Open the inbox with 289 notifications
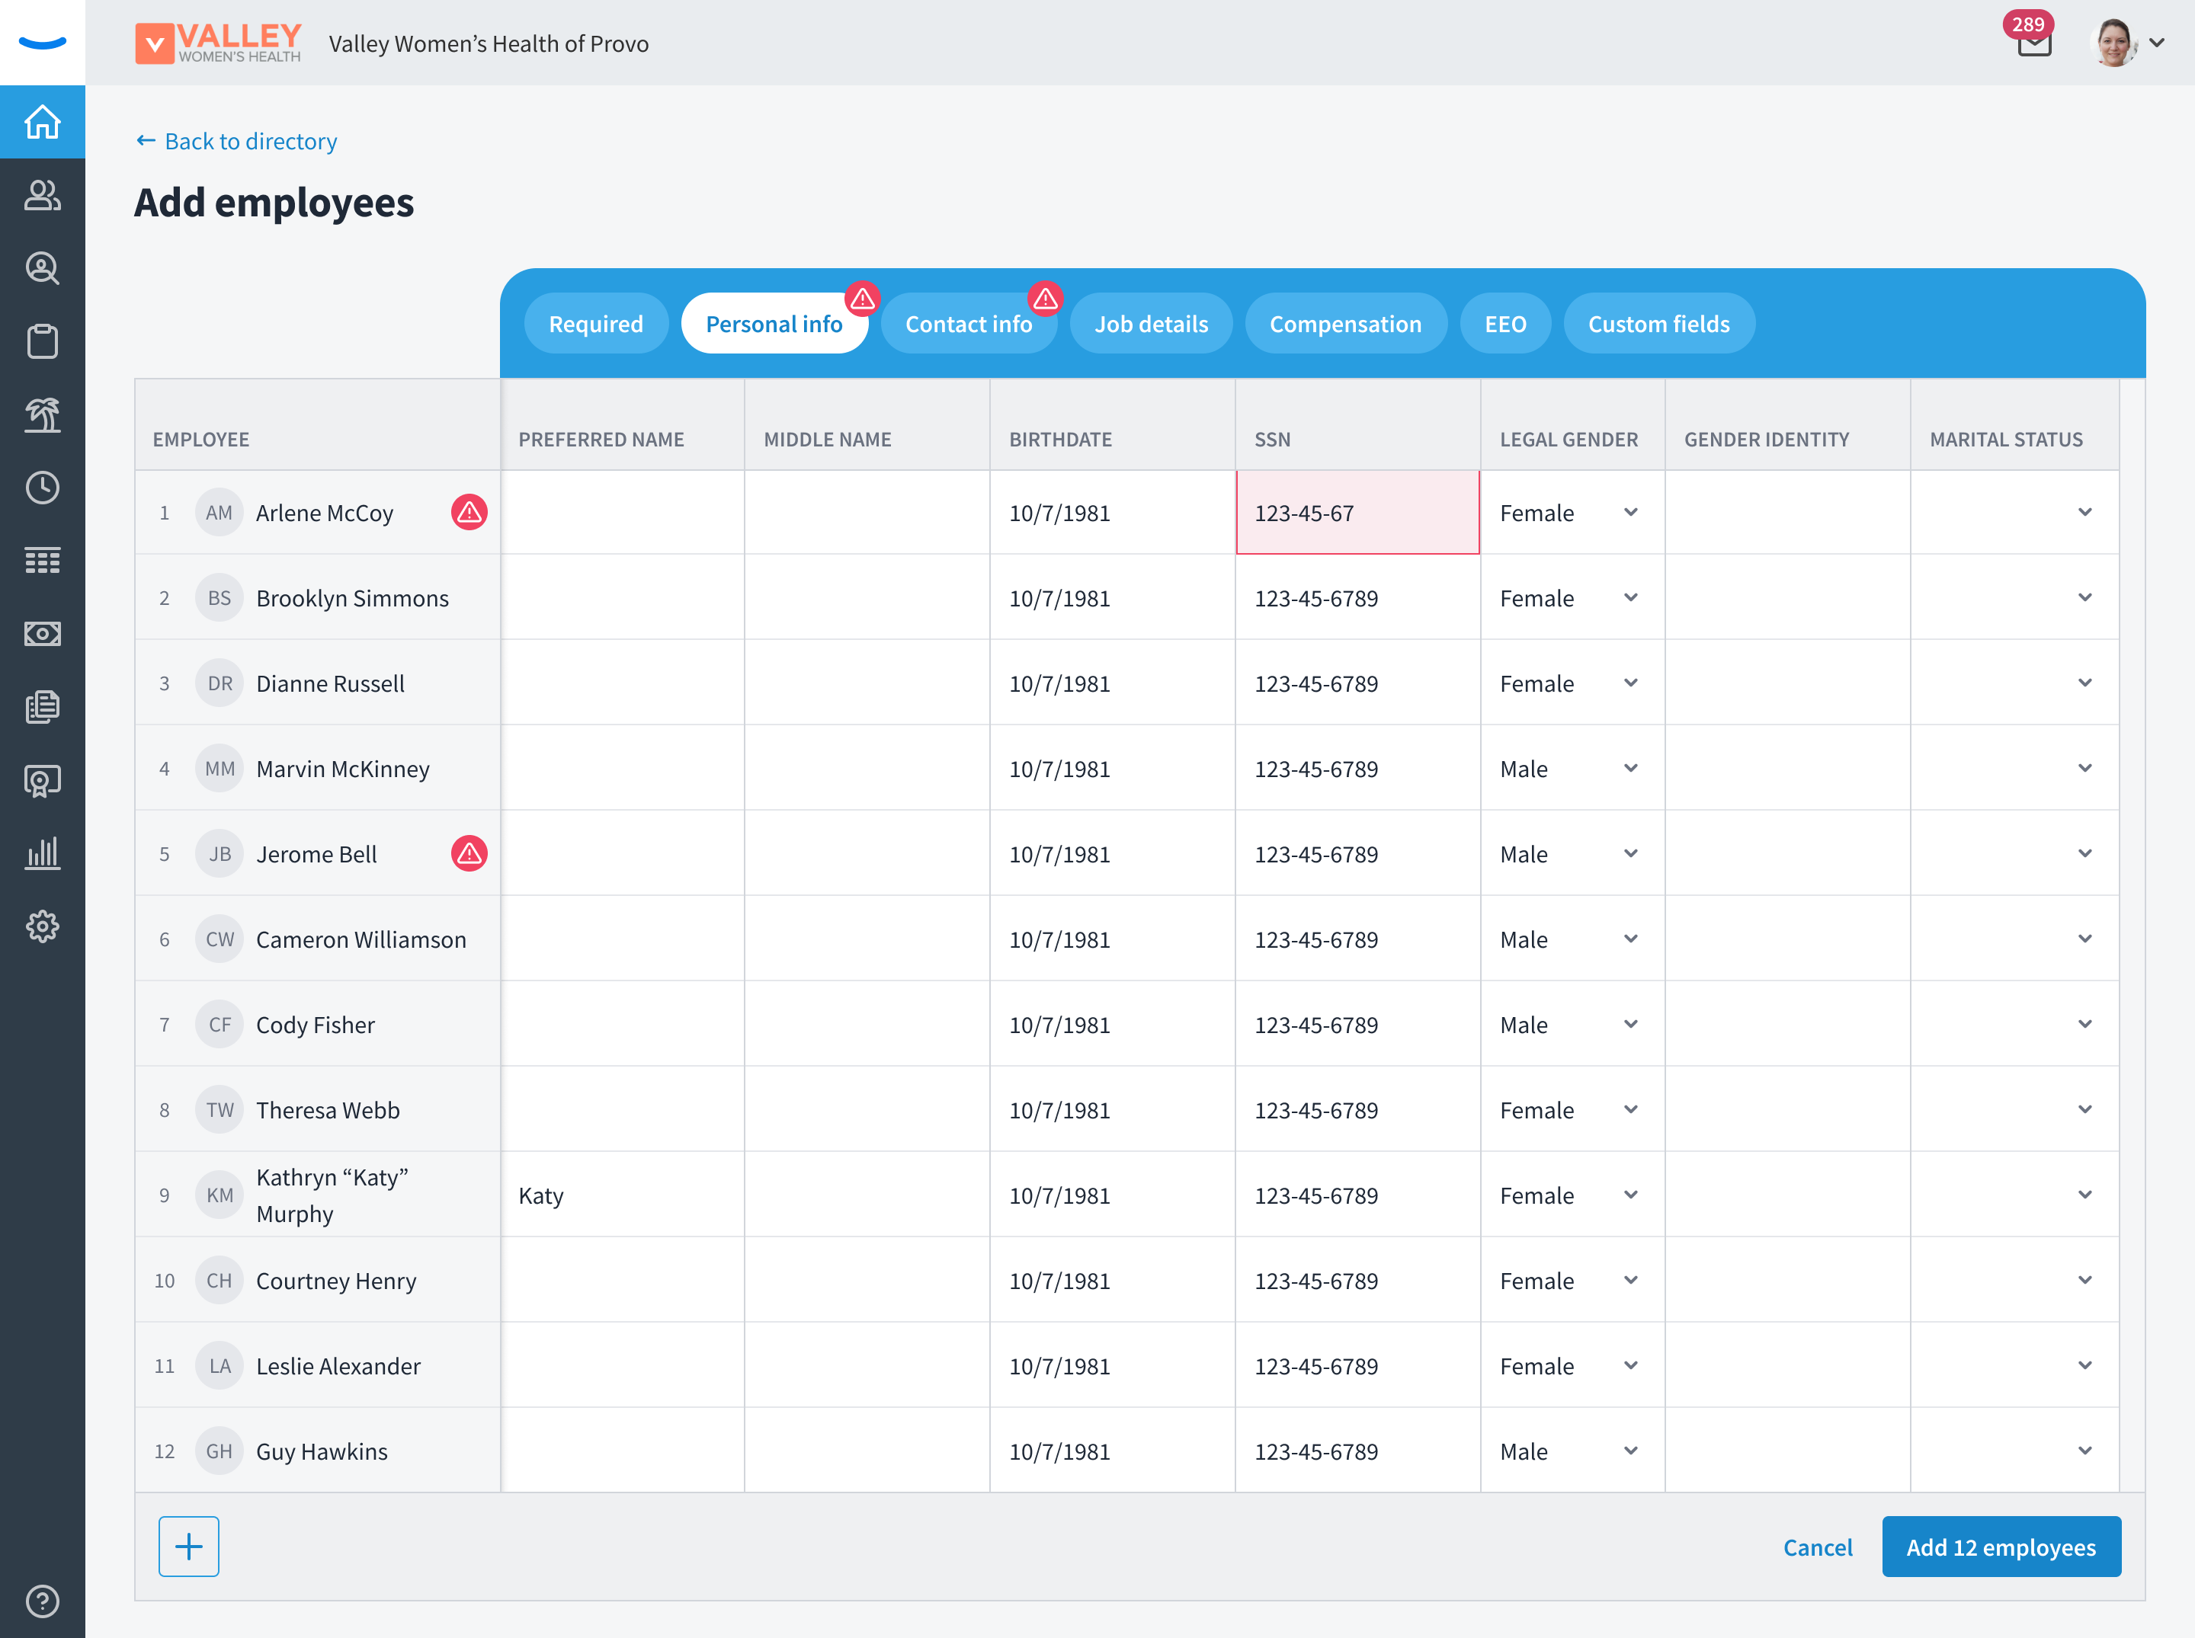The width and height of the screenshot is (2195, 1638). click(2034, 42)
